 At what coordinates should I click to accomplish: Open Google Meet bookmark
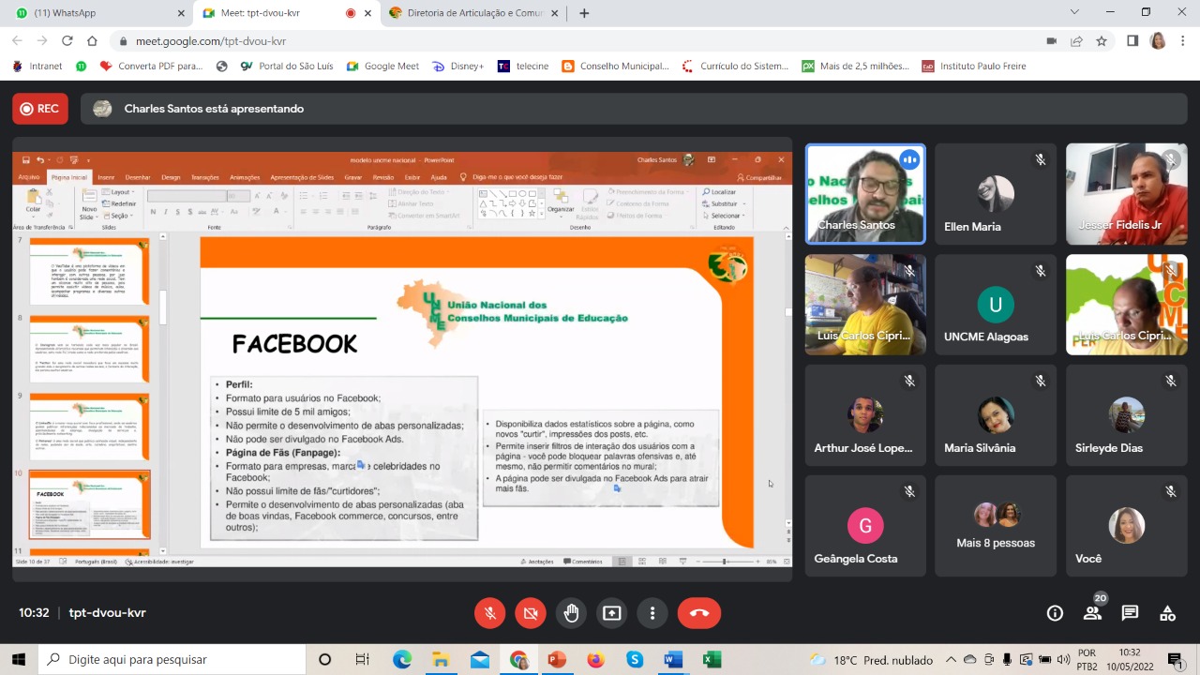point(382,67)
